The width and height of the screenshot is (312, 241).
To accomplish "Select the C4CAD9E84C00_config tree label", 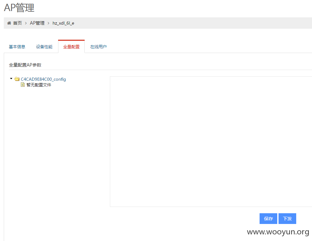I will [43, 79].
